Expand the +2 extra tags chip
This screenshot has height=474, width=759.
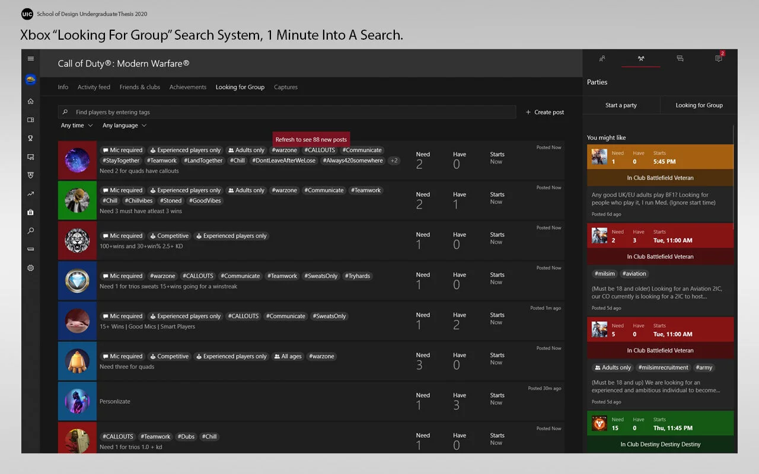point(394,161)
